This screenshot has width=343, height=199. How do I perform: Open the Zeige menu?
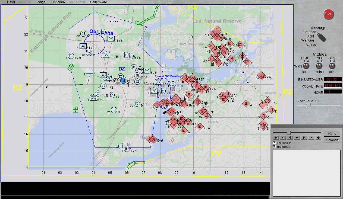41,2
